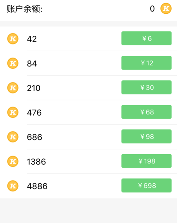Image resolution: width=179 pixels, height=223 pixels.
Task: Choose the ¥98 purchase button
Action: 146,136
